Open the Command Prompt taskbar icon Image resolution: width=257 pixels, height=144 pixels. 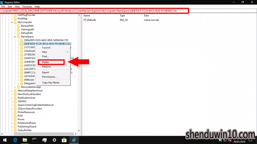click(x=35, y=140)
